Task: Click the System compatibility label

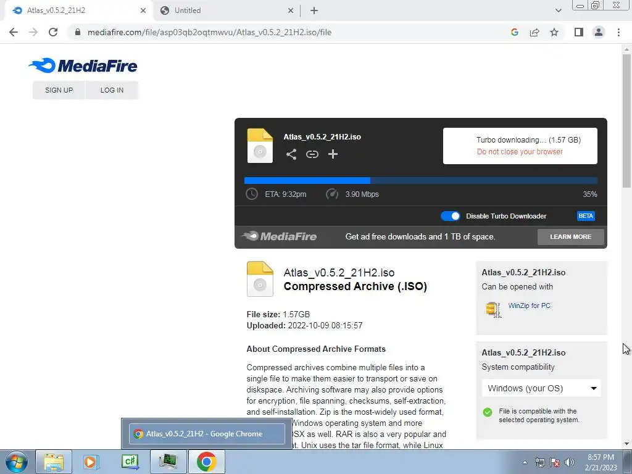Action: (518, 367)
